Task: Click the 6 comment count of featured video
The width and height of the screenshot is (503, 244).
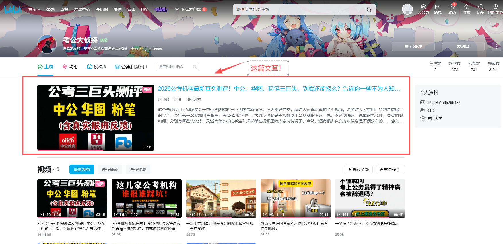Action: click(x=178, y=99)
